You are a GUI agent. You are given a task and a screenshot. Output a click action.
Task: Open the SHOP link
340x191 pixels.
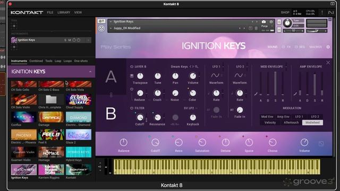click(x=285, y=13)
